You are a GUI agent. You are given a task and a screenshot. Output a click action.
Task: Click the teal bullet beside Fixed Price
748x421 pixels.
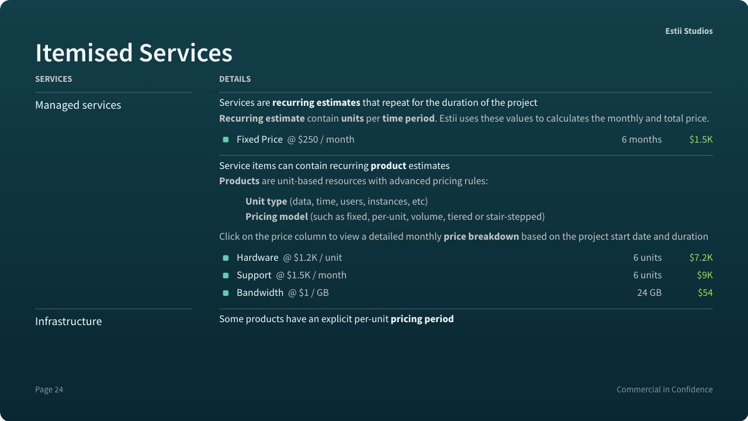click(226, 140)
